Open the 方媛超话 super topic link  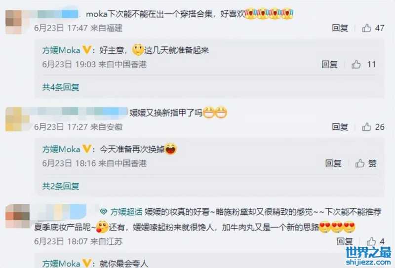126,212
